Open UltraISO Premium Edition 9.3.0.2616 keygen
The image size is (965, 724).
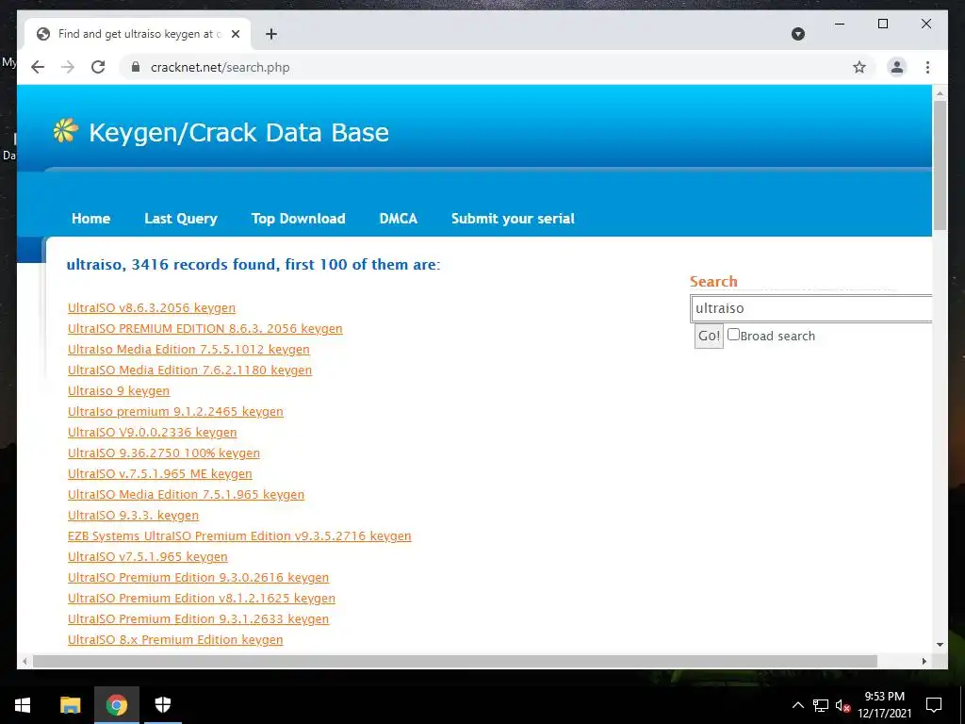[x=198, y=578]
